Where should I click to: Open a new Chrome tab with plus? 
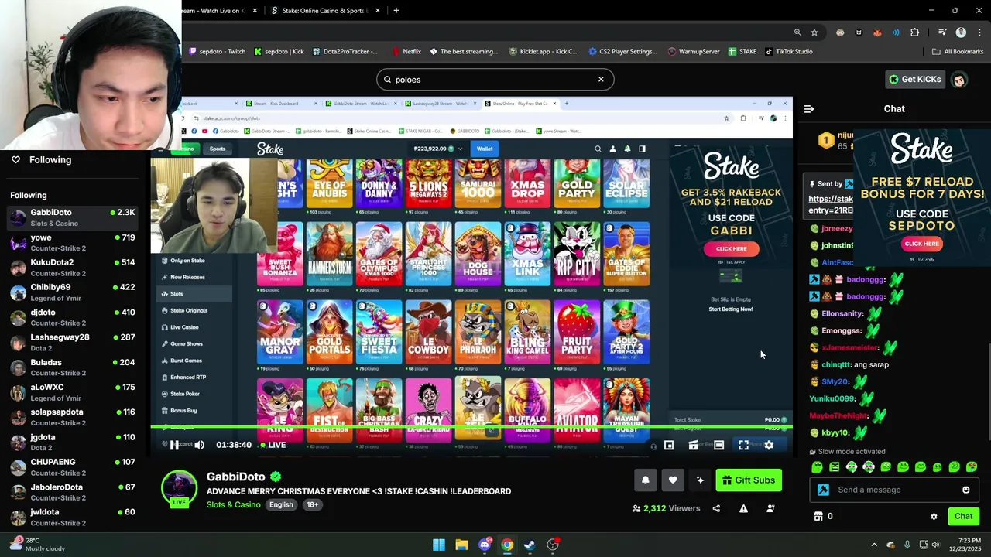click(x=396, y=11)
